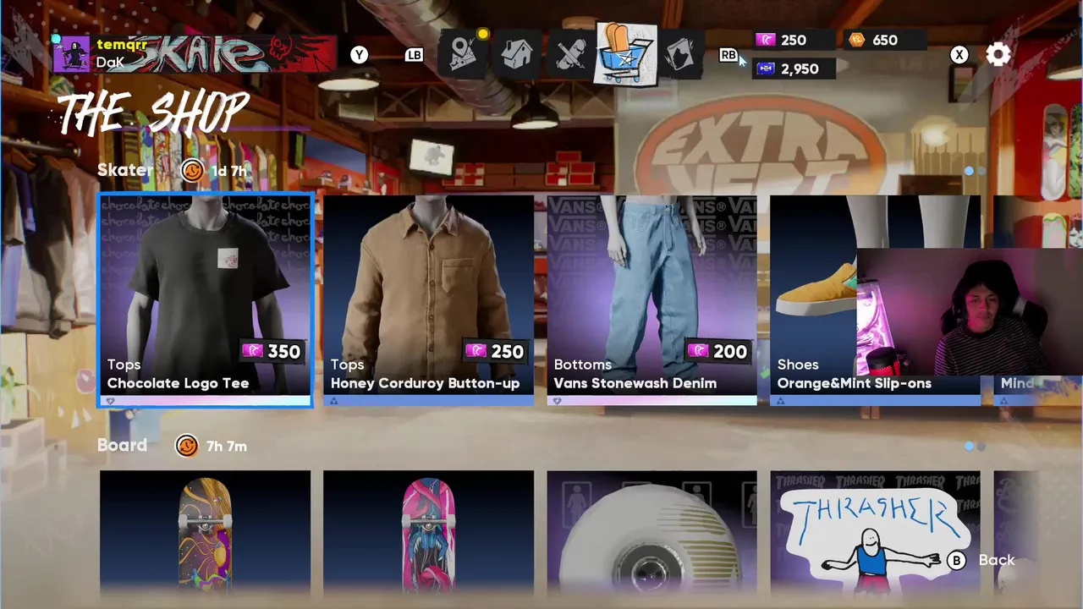The image size is (1083, 609).
Task: Click the orange coin currency icon
Action: [x=857, y=40]
